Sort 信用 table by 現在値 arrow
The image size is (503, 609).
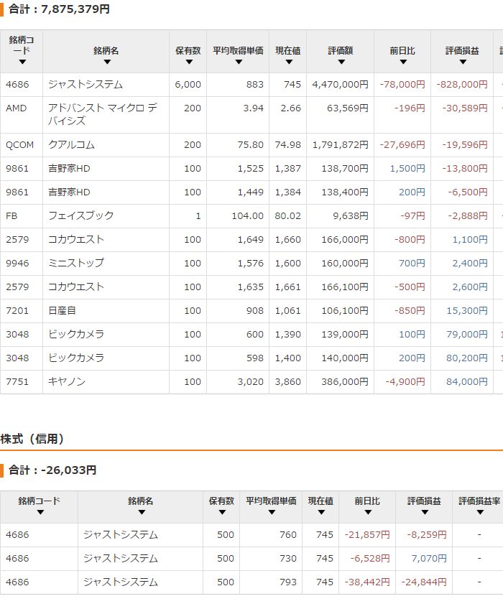coord(320,512)
